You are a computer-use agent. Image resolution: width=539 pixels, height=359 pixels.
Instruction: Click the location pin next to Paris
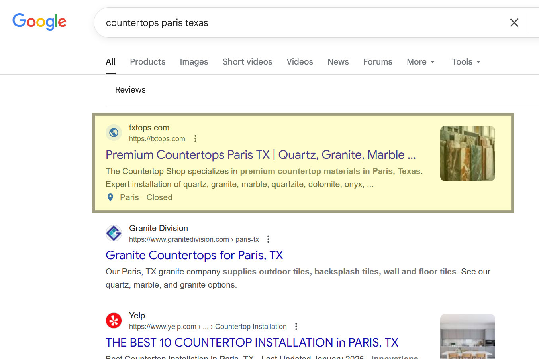pos(110,197)
